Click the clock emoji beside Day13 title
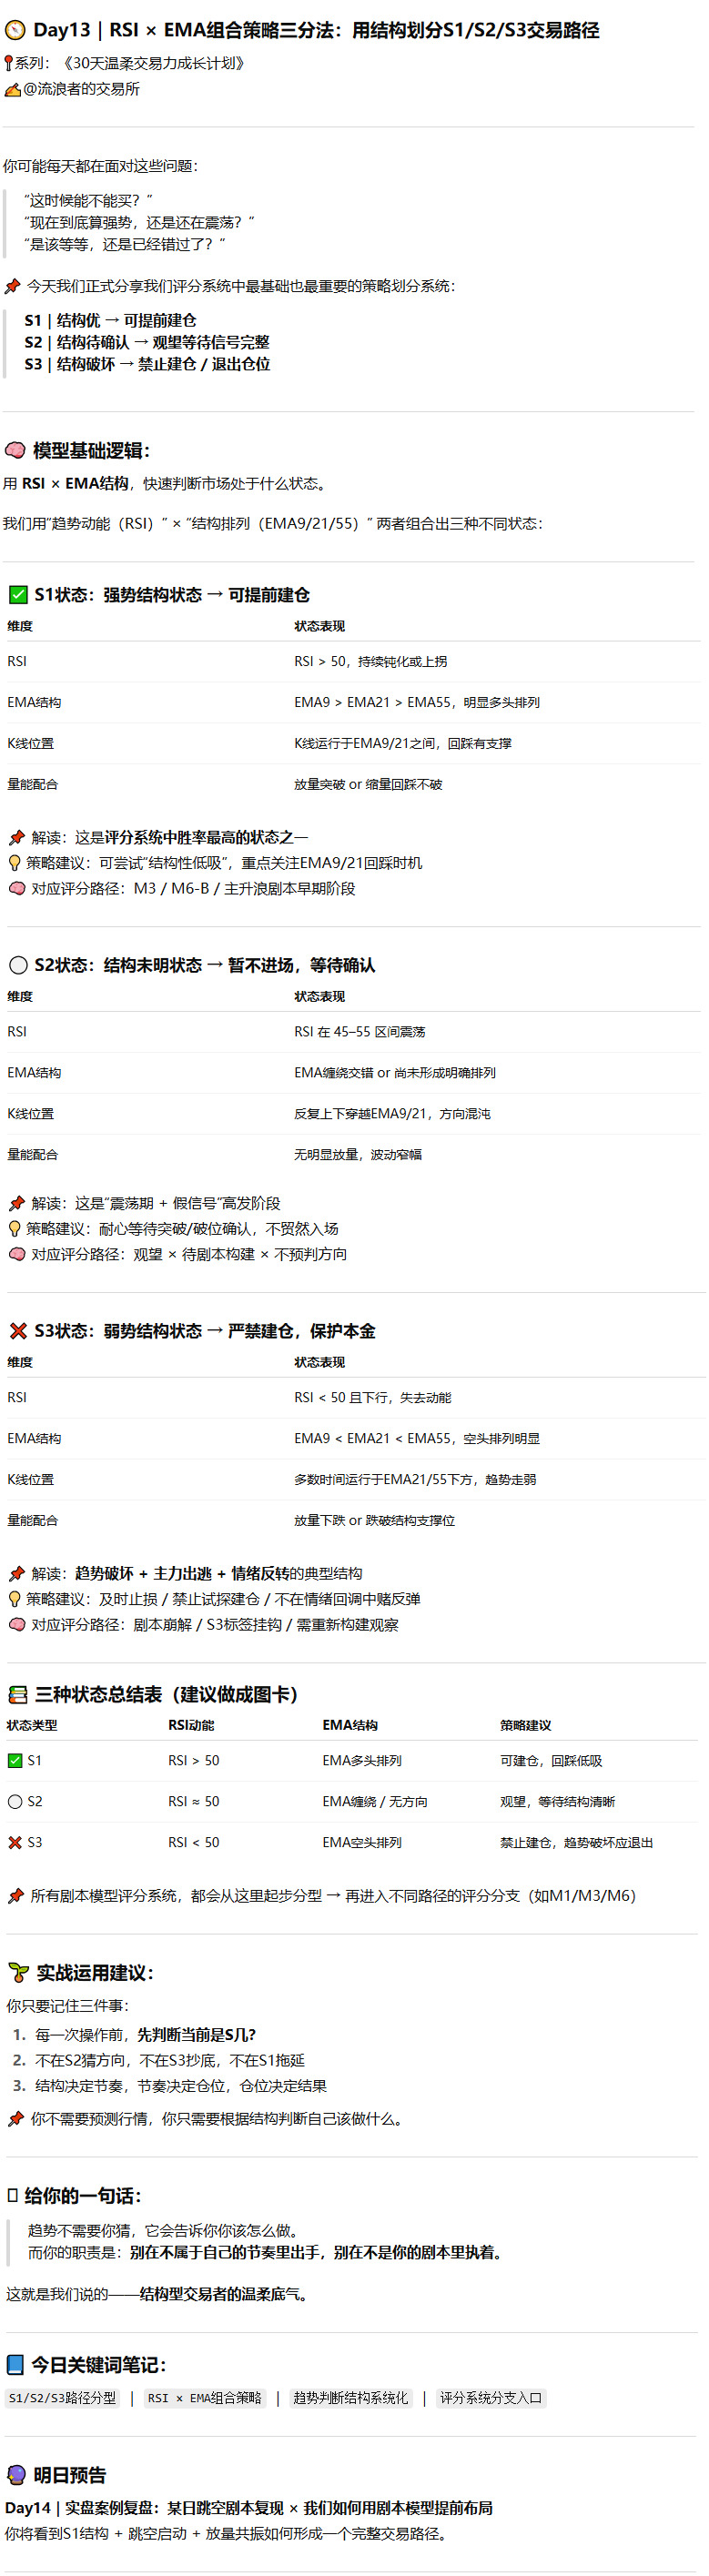The image size is (709, 2576). point(15,30)
